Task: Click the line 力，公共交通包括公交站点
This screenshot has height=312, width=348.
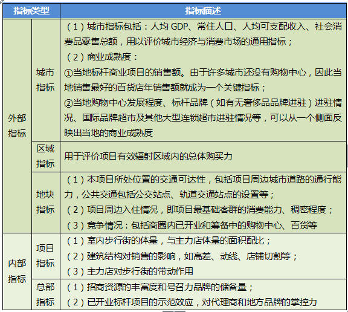Action: pos(169,195)
